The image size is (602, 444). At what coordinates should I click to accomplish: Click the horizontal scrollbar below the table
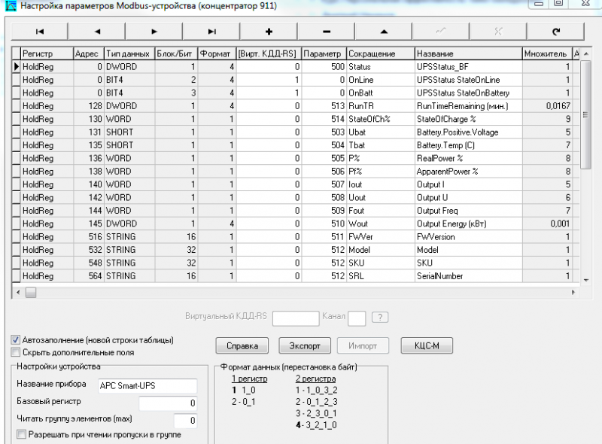31,293
